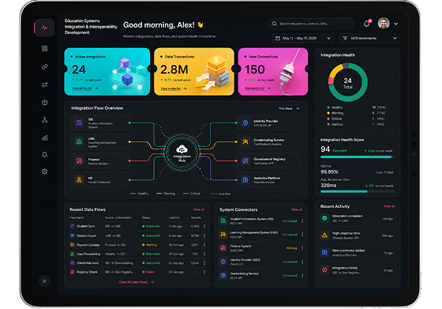Click View all in System Connectors
The width and height of the screenshot is (442, 309).
pyautogui.click(x=296, y=209)
